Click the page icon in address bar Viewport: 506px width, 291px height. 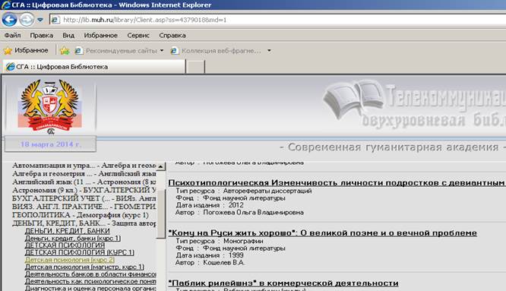coord(55,20)
